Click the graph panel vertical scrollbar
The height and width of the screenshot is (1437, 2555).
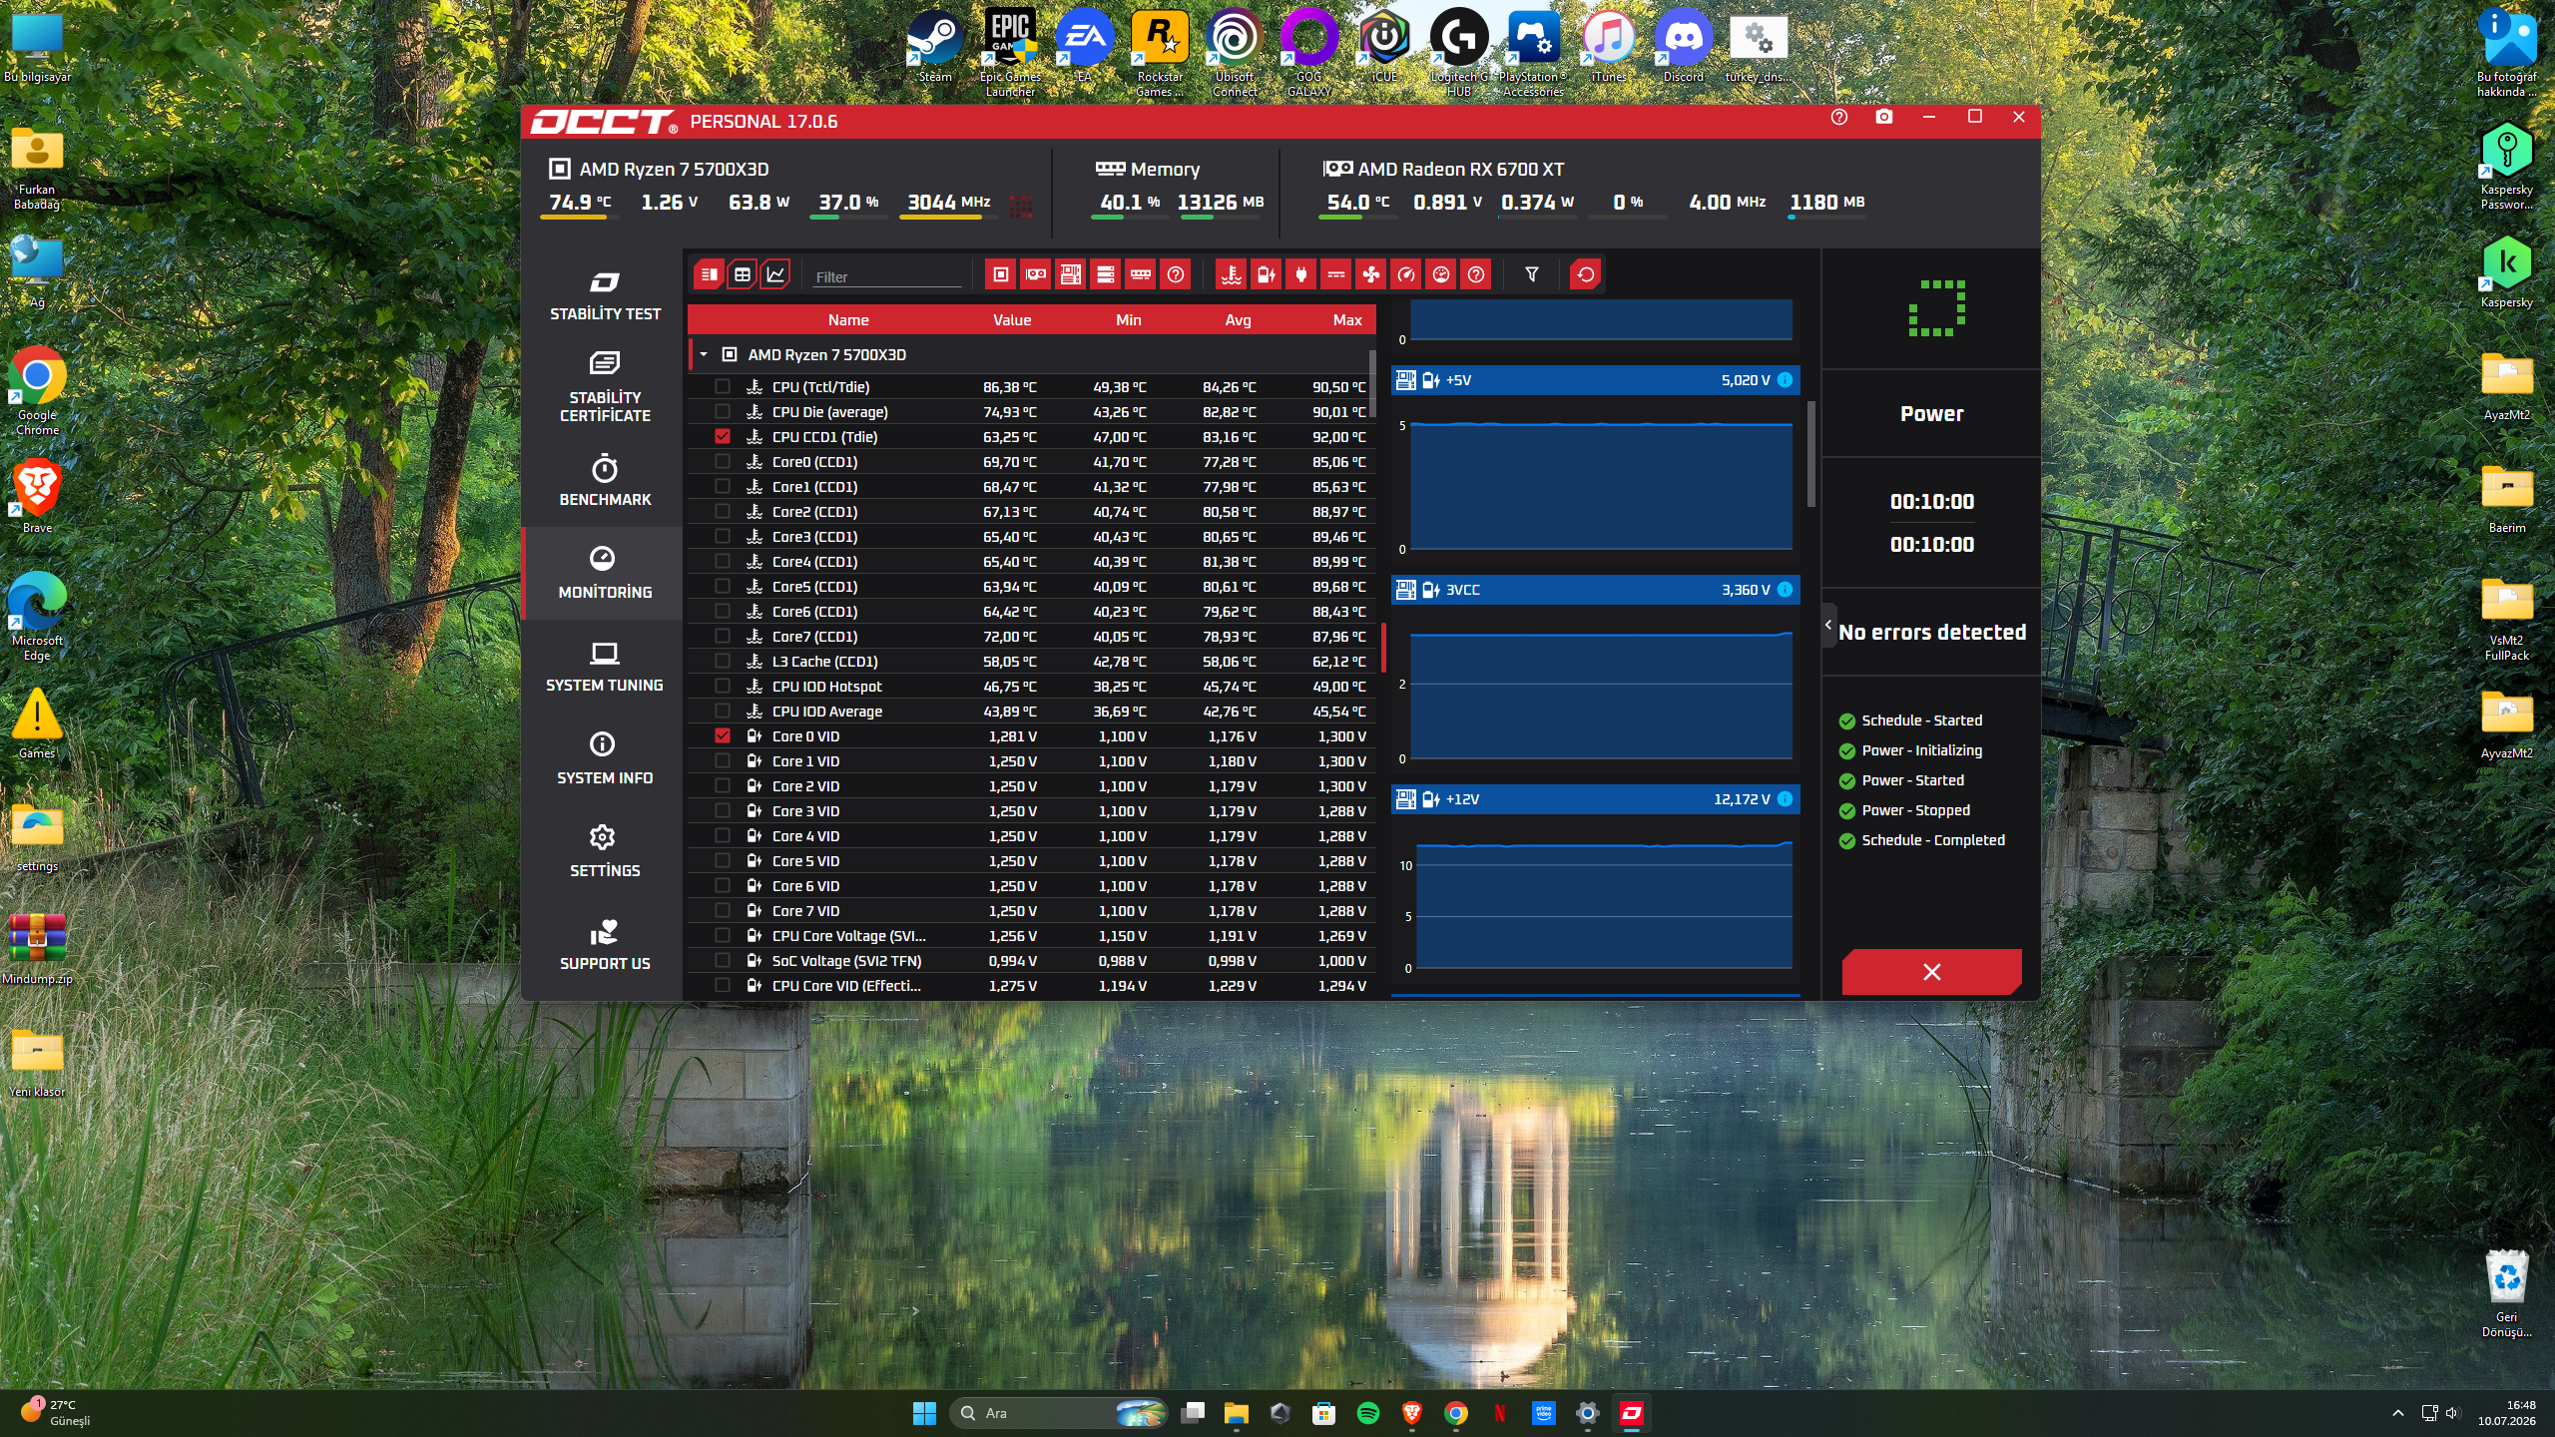coord(1811,454)
